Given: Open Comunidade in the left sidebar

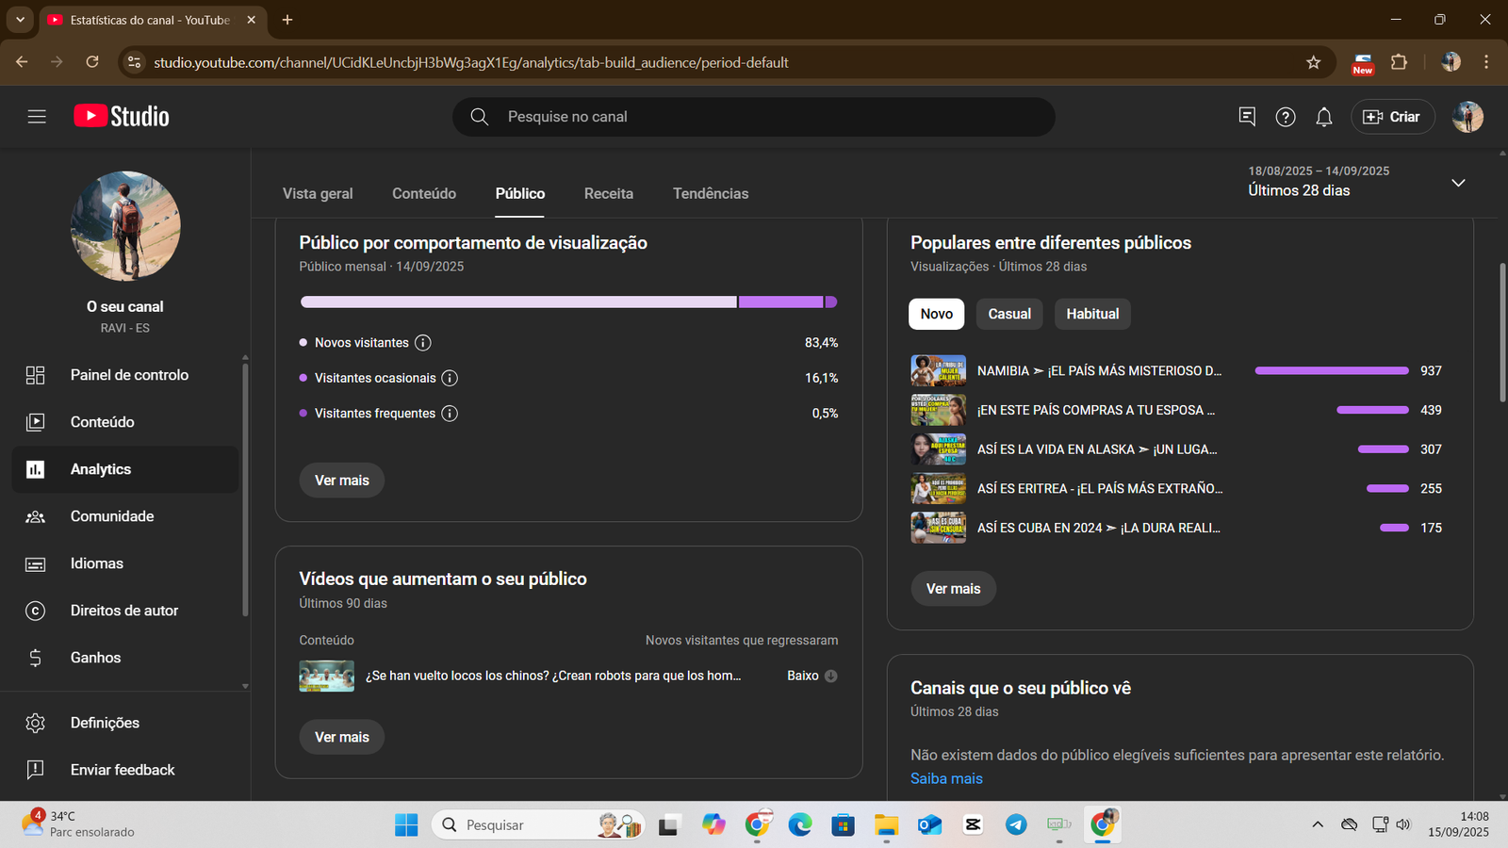Looking at the screenshot, I should click(111, 516).
